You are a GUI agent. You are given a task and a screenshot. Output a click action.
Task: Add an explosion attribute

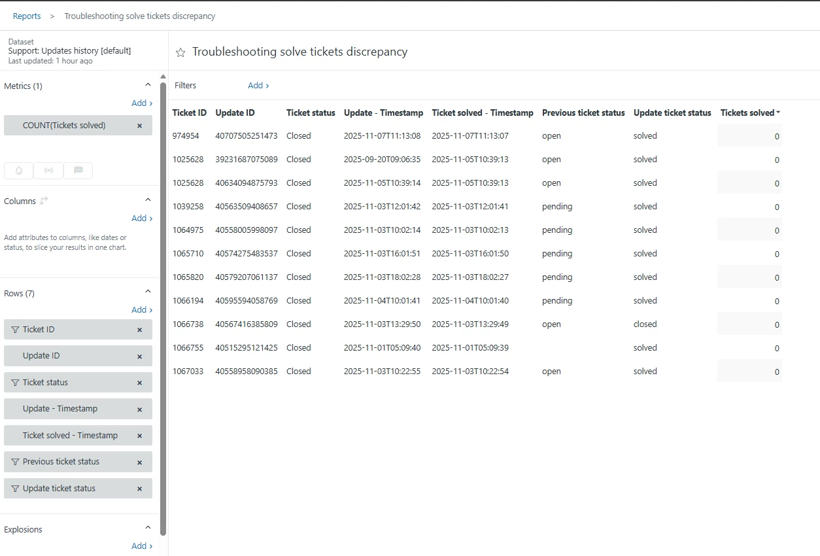(142, 546)
